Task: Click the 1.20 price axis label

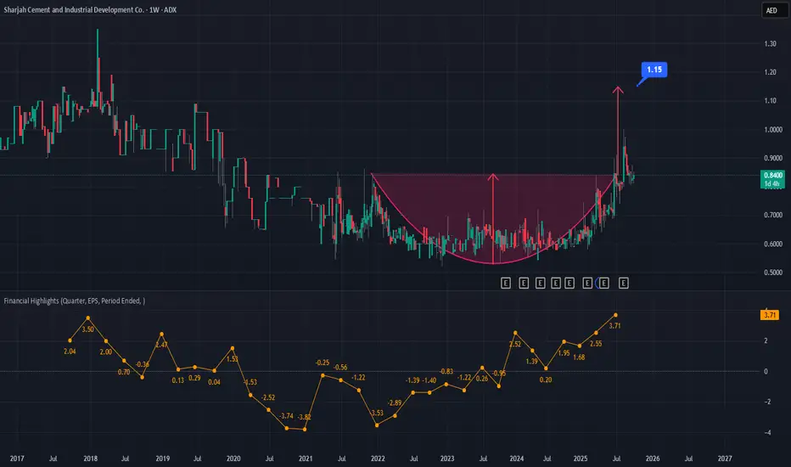Action: (771, 72)
